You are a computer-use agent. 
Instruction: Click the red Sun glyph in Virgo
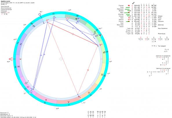67,18
